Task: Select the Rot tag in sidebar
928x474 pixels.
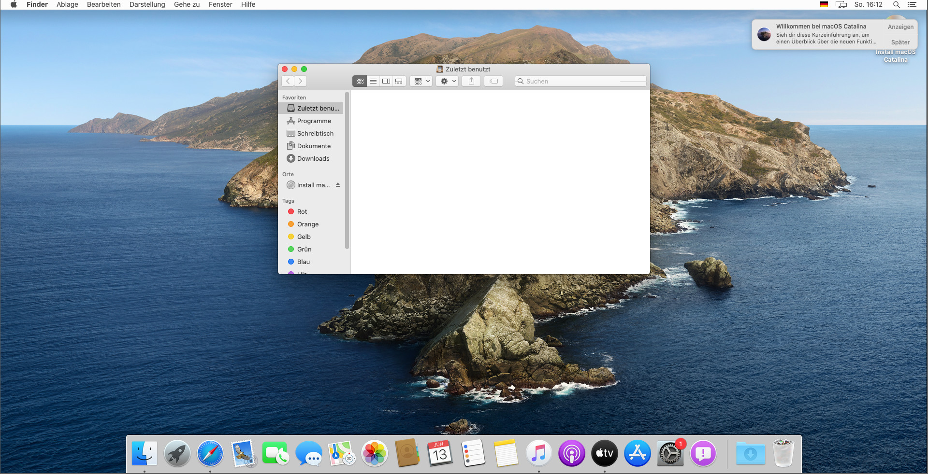Action: tap(302, 211)
